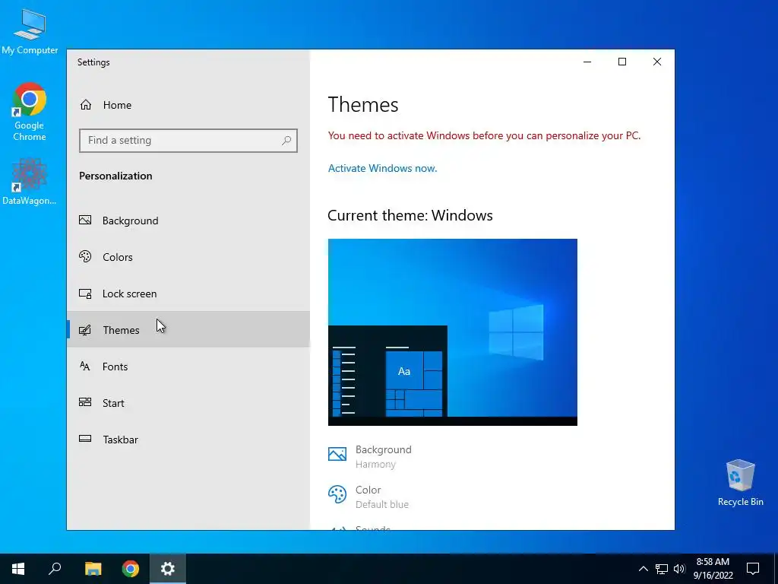Click the Colors palette icon in sidebar
Viewport: 778px width, 584px height.
(x=85, y=256)
